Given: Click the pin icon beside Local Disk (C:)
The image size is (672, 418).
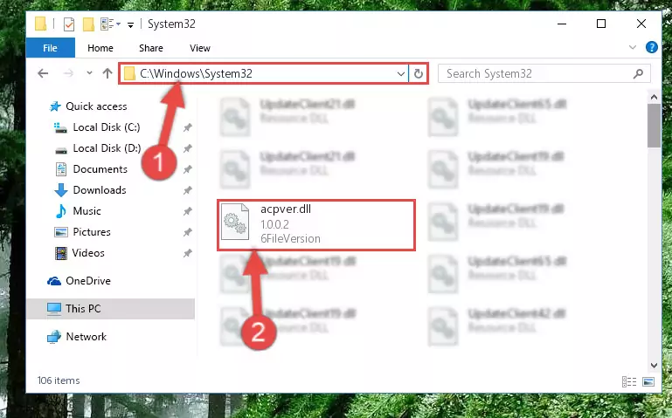Looking at the screenshot, I should point(187,127).
